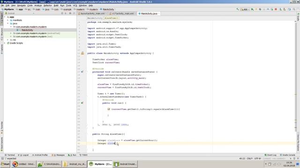The height and width of the screenshot is (168, 300).
Task: Click the Debug app bug icon
Action: 260,9
